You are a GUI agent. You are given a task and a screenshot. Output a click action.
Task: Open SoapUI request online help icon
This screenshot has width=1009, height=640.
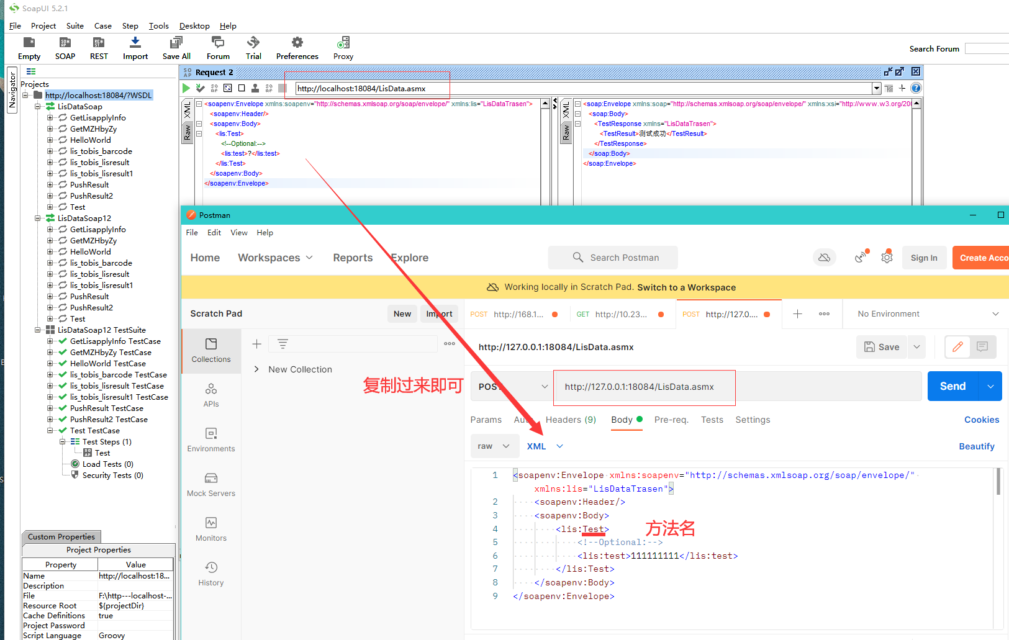point(916,88)
